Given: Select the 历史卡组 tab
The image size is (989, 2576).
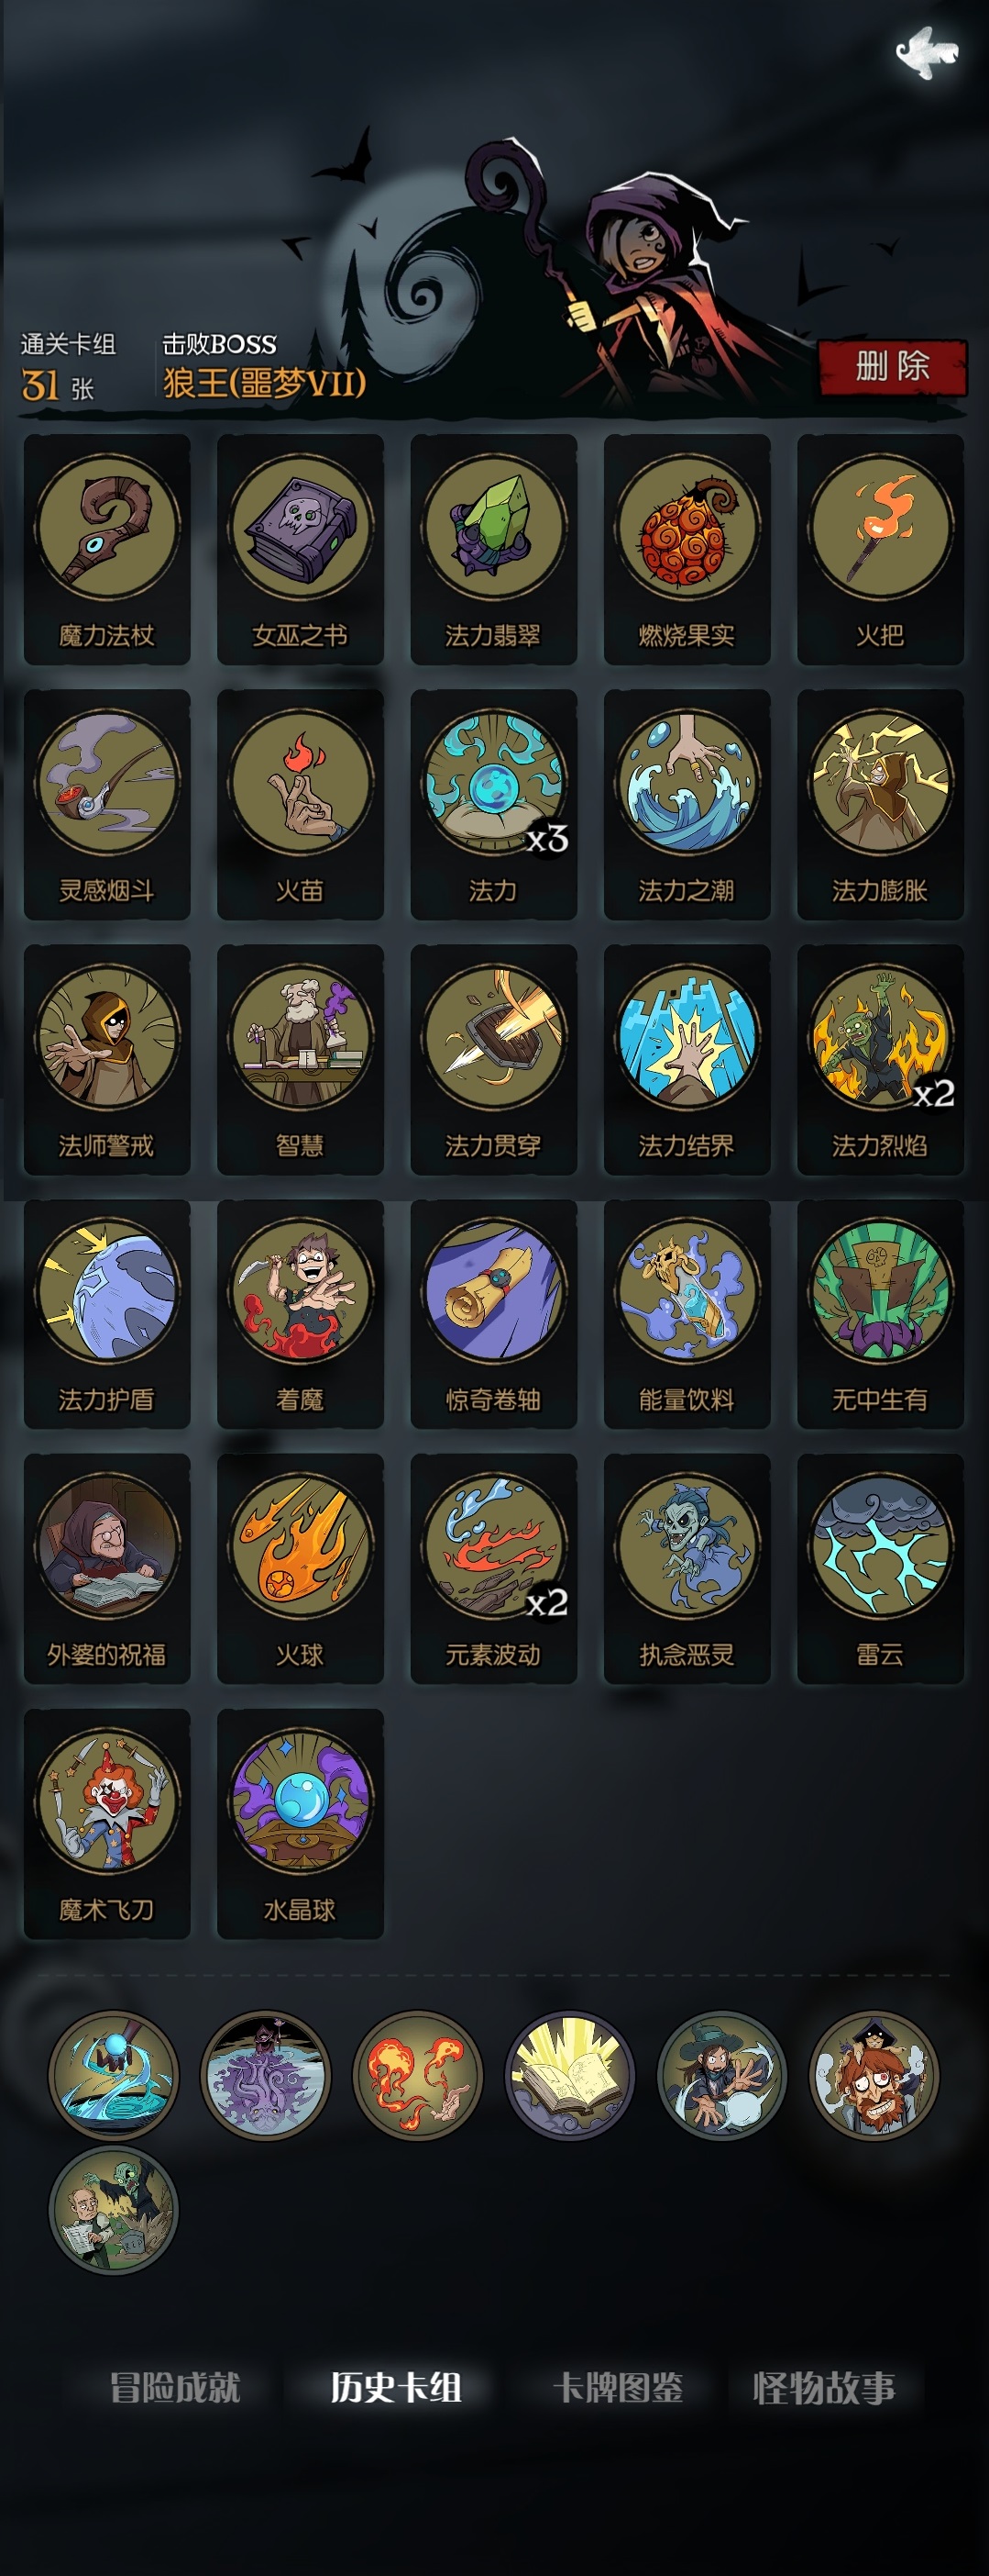Looking at the screenshot, I should pos(397,2387).
